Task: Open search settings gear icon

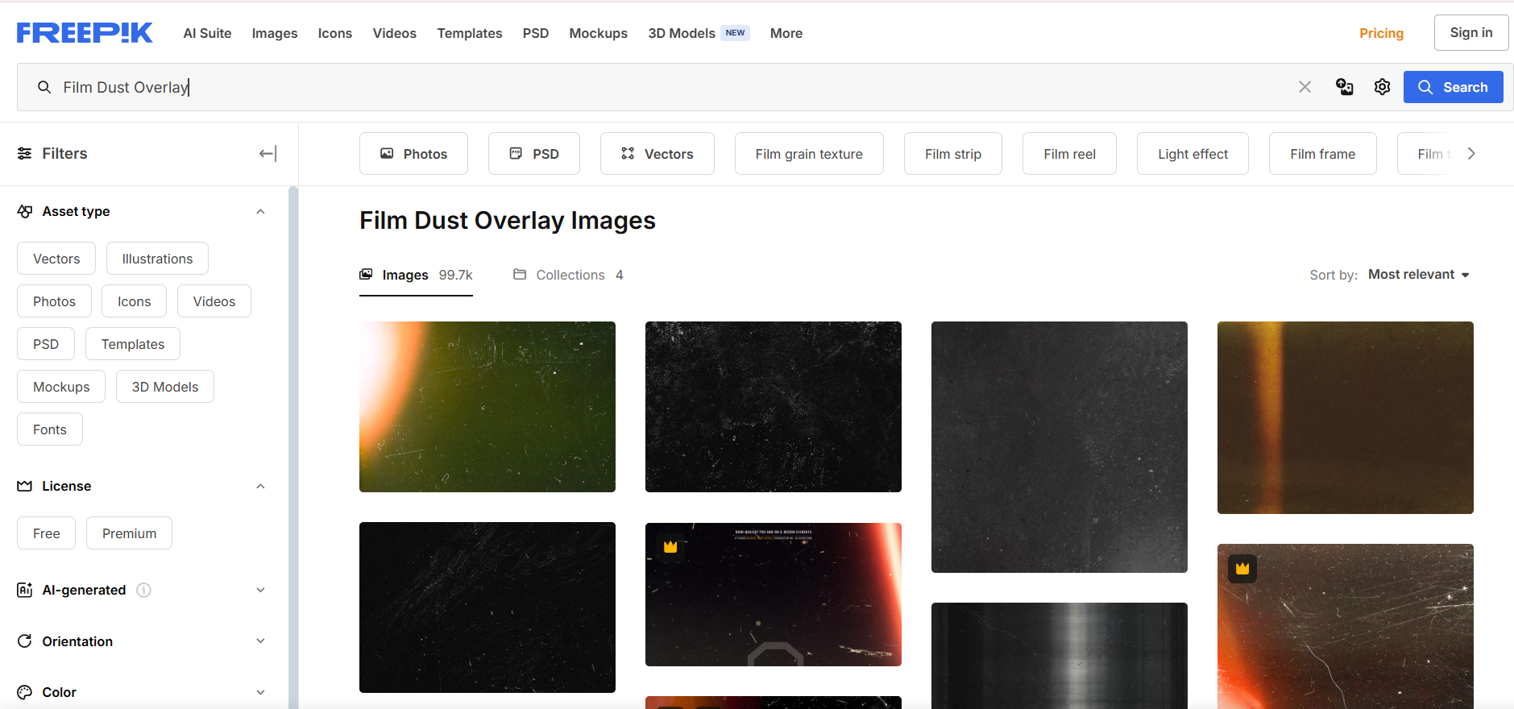Action: [1383, 87]
